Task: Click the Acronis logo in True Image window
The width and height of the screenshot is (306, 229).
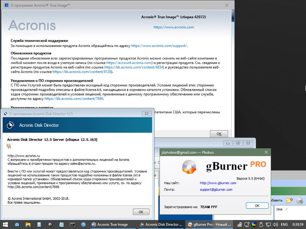Action: pos(32,25)
